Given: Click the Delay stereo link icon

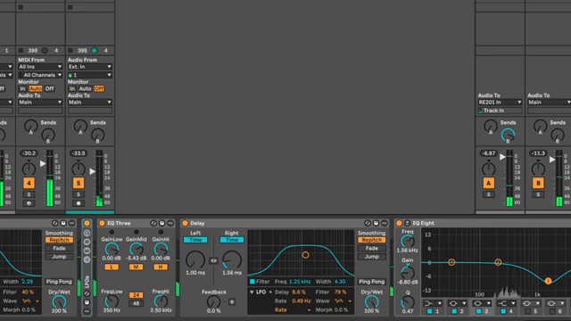Looking at the screenshot, I should [214, 260].
